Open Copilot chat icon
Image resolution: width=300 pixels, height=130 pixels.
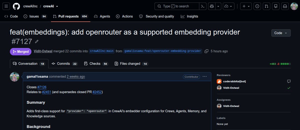212,6
